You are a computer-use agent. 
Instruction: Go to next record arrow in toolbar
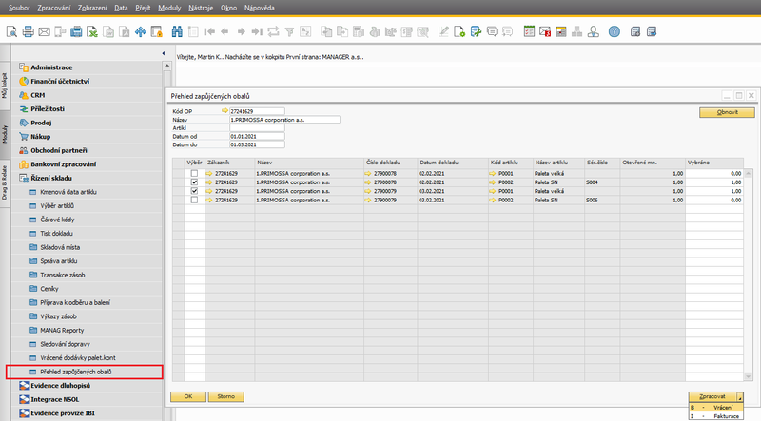point(242,32)
